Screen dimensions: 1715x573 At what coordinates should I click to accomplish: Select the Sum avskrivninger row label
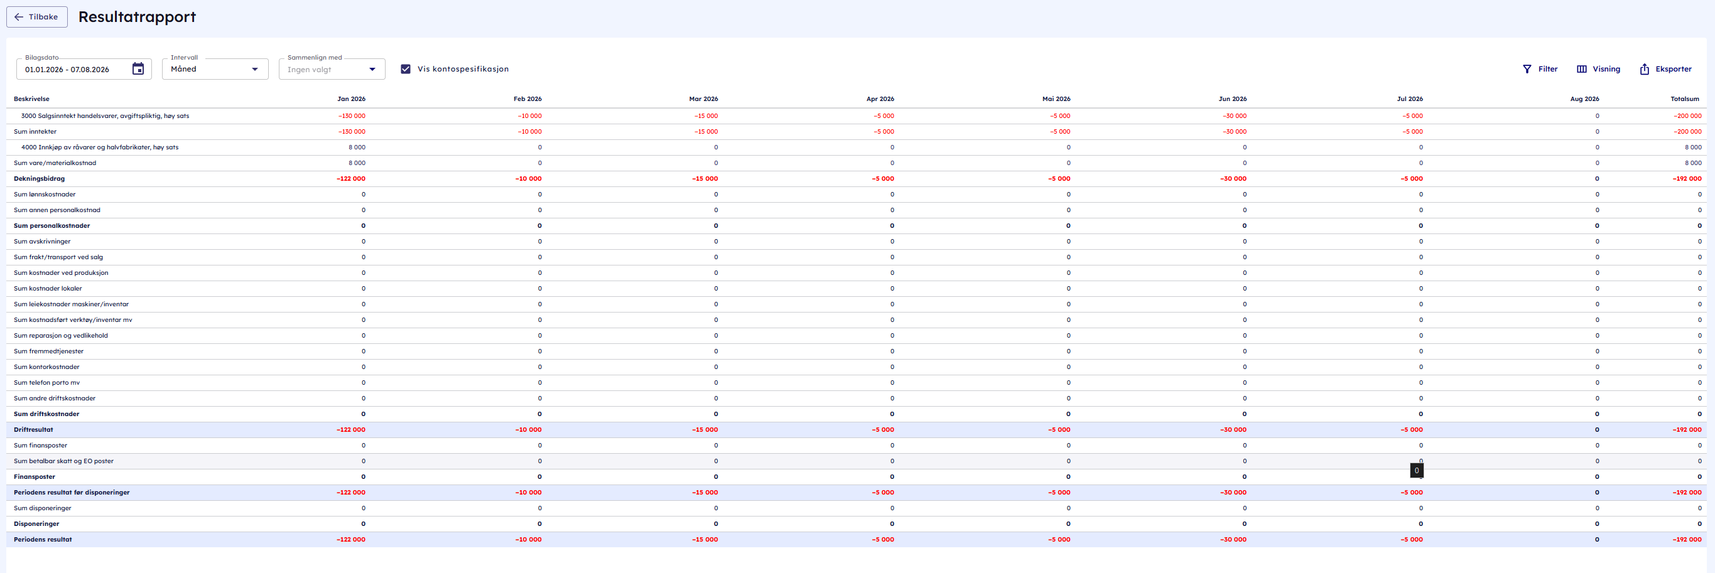42,242
